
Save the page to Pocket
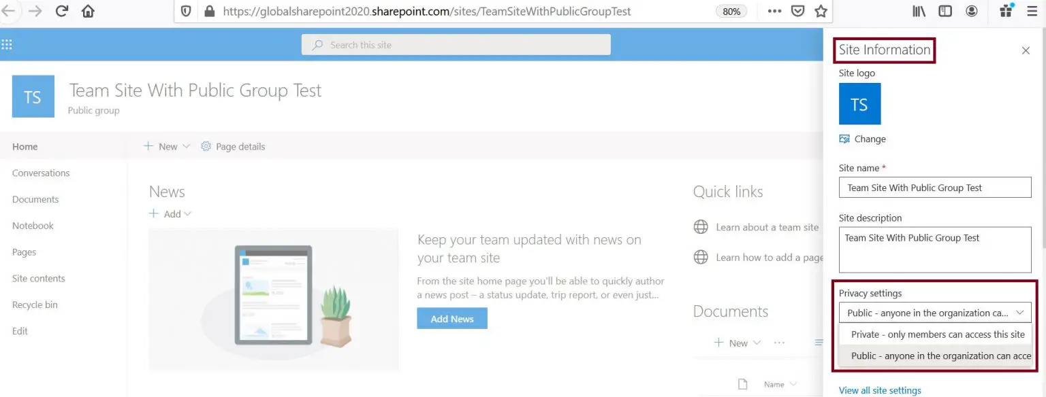[x=797, y=11]
